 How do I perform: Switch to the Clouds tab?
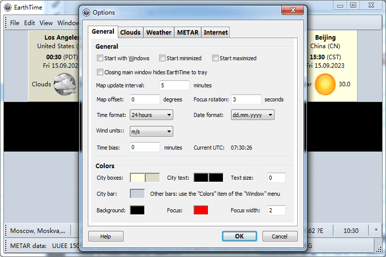coord(130,32)
